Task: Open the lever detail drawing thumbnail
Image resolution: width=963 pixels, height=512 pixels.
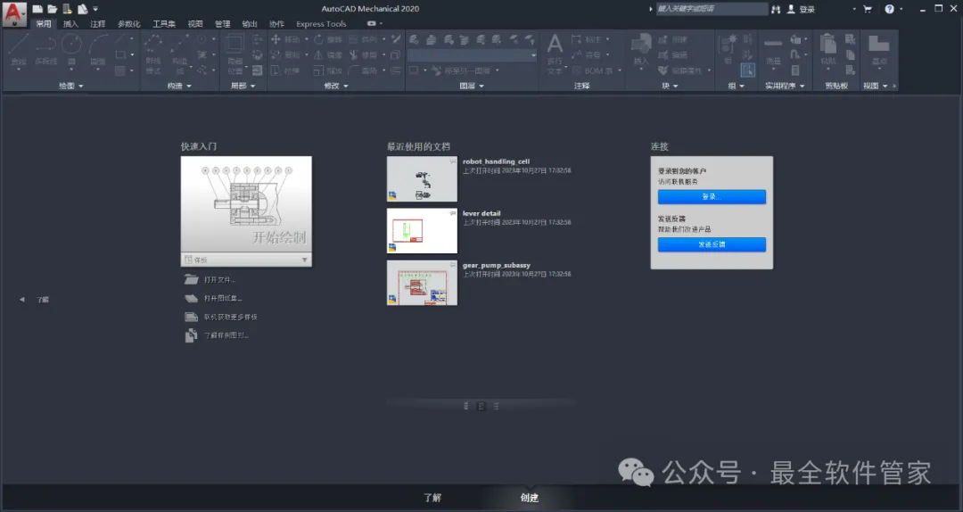Action: click(x=422, y=230)
